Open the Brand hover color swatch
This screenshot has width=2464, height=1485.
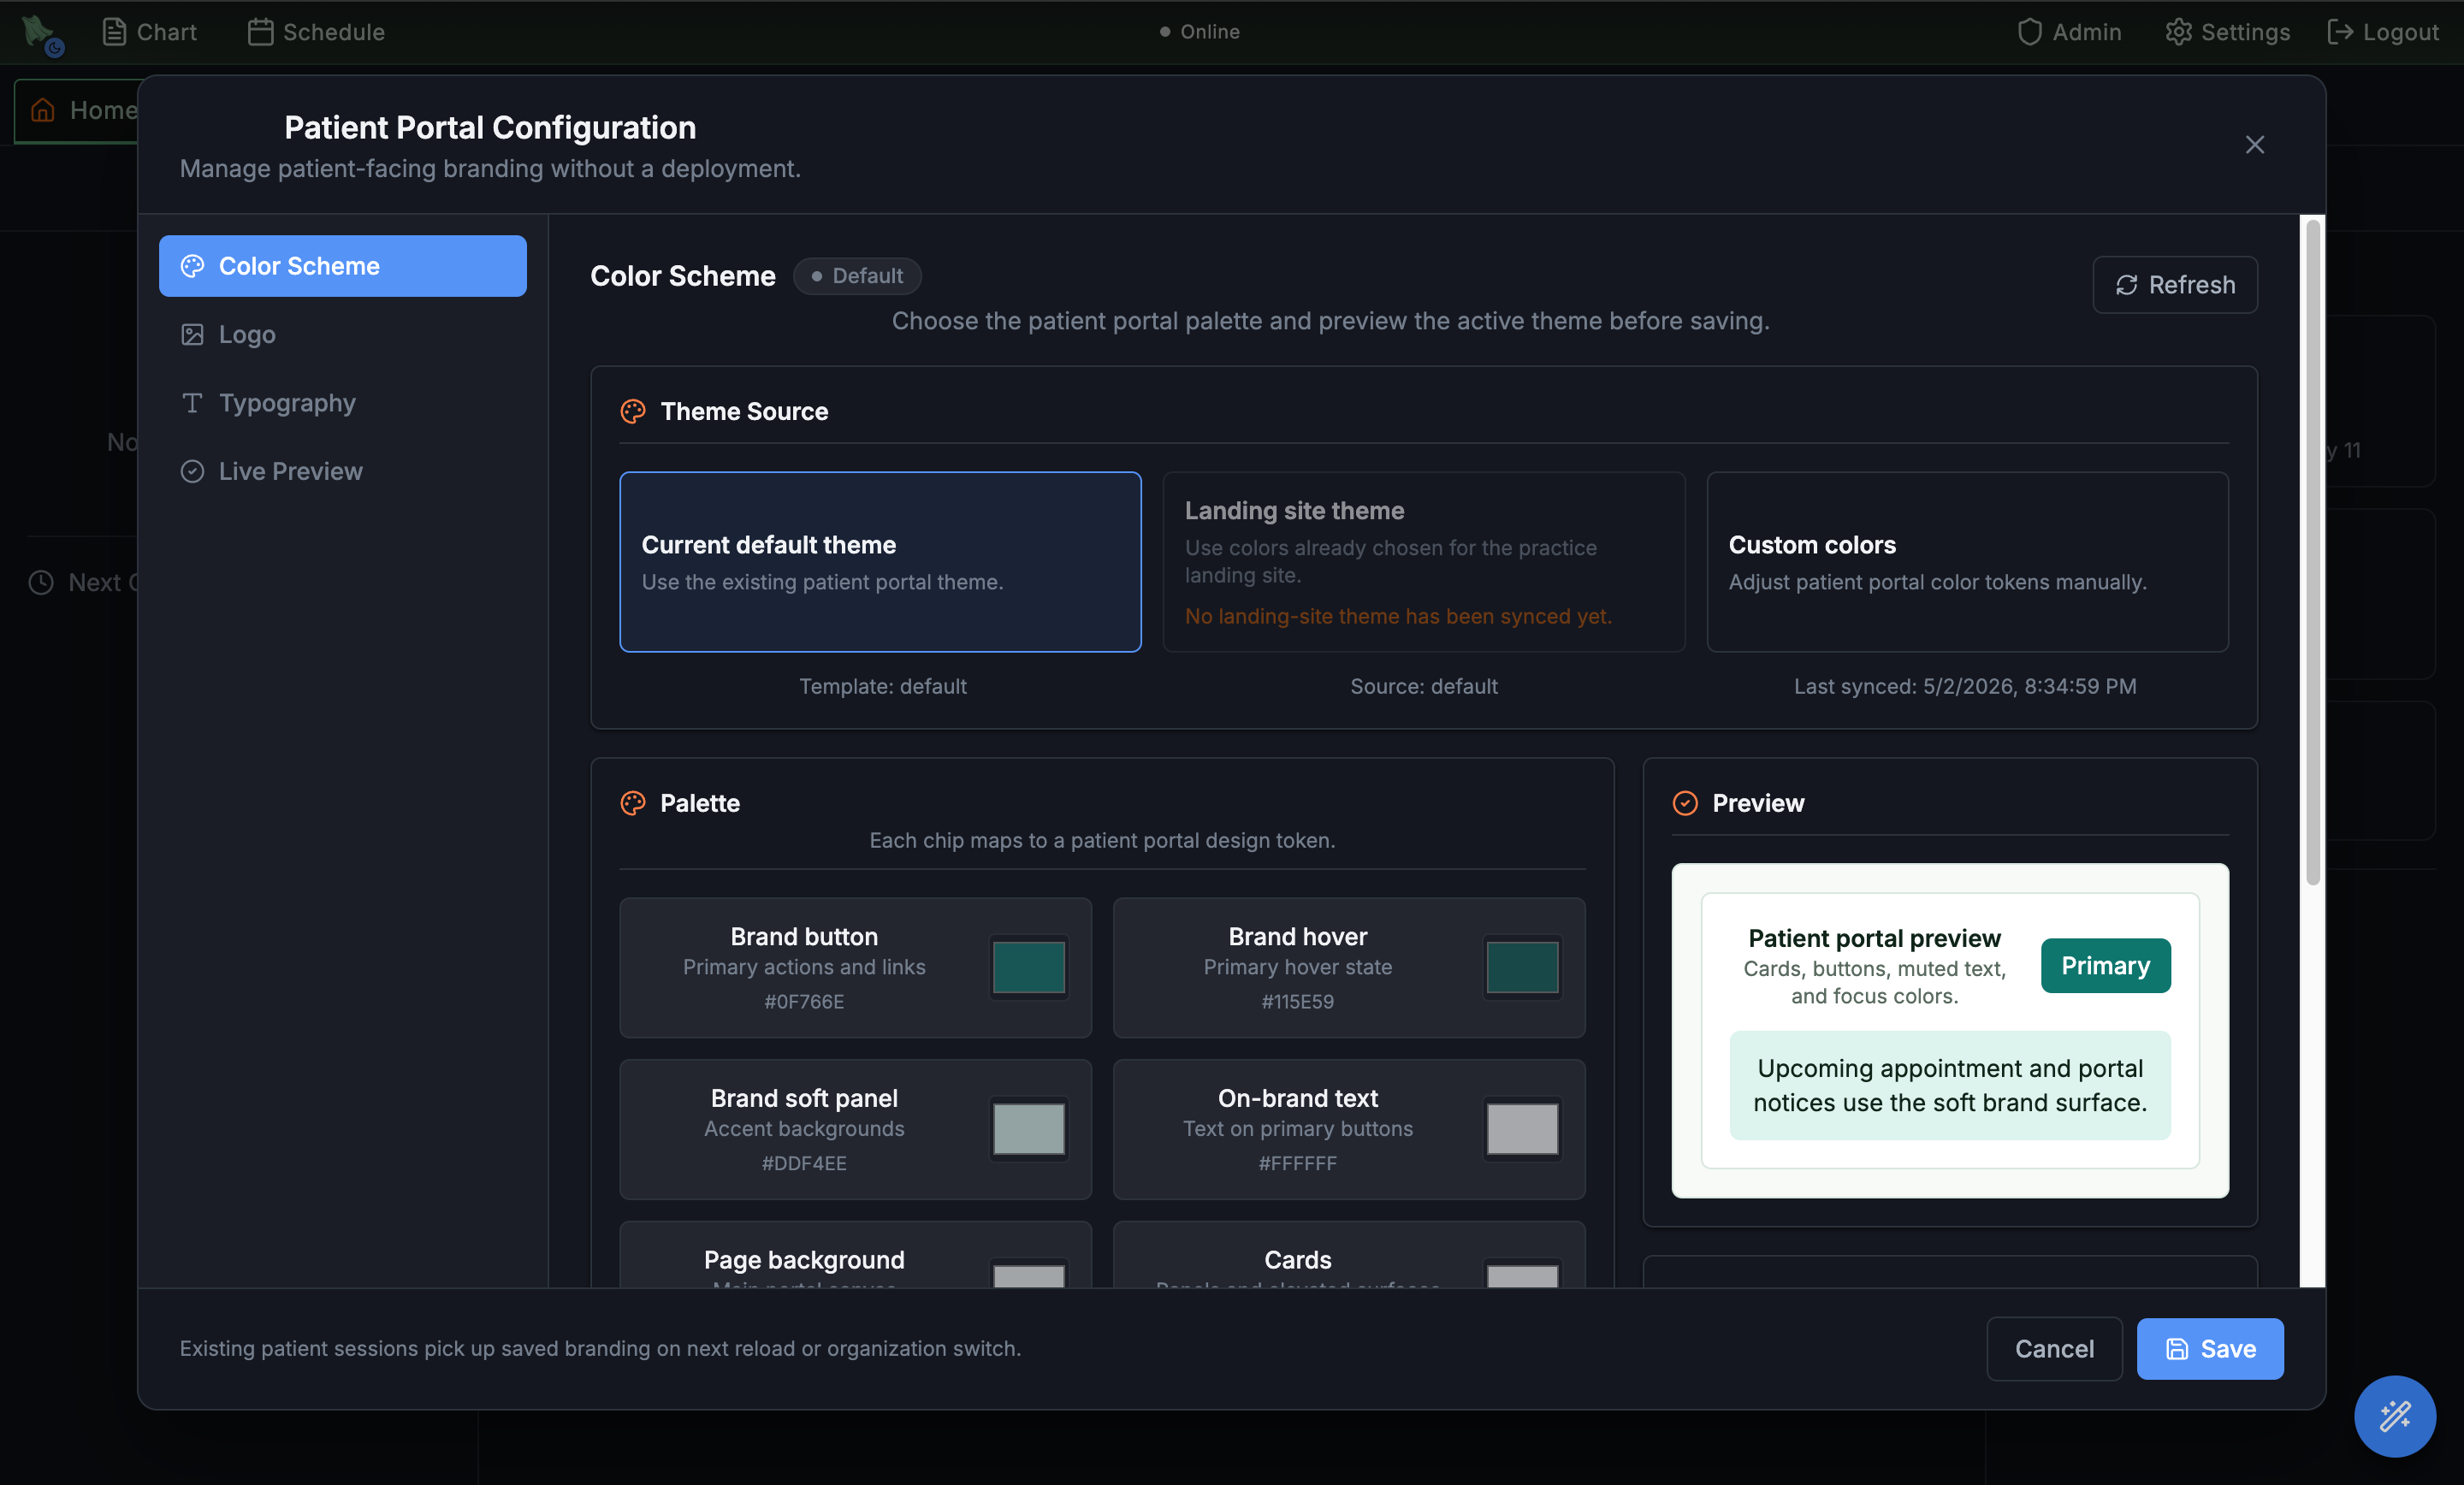(x=1522, y=967)
